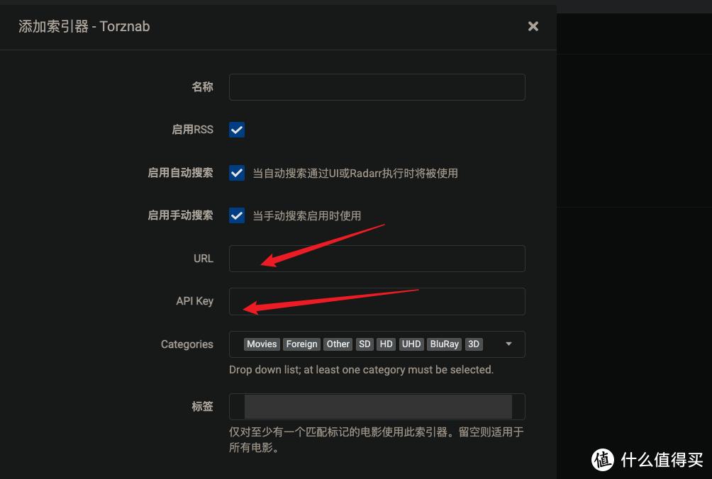Select the BluRay category badge
This screenshot has width=712, height=479.
pyautogui.click(x=444, y=344)
